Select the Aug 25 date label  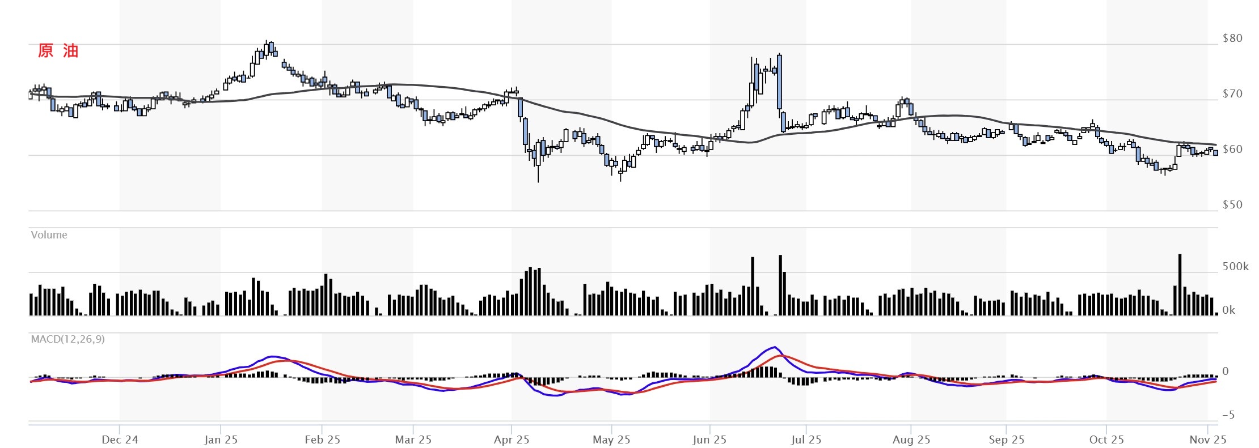[911, 440]
